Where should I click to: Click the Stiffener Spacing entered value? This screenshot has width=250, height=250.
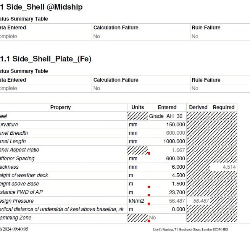tap(176, 158)
